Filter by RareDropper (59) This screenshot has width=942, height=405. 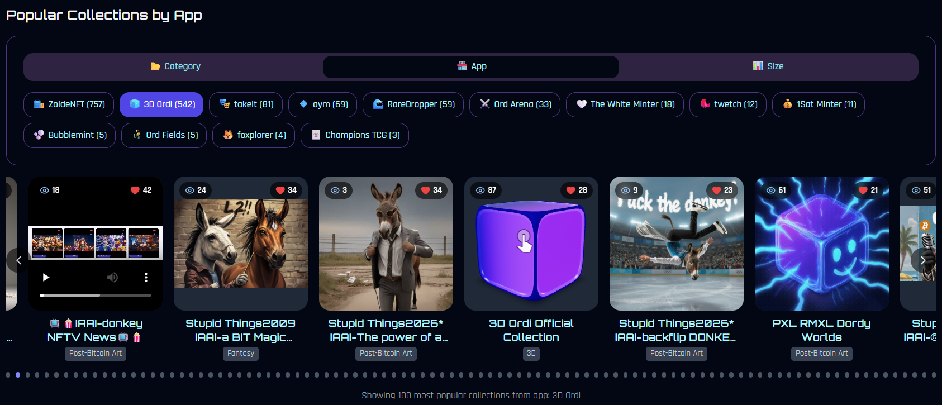413,104
